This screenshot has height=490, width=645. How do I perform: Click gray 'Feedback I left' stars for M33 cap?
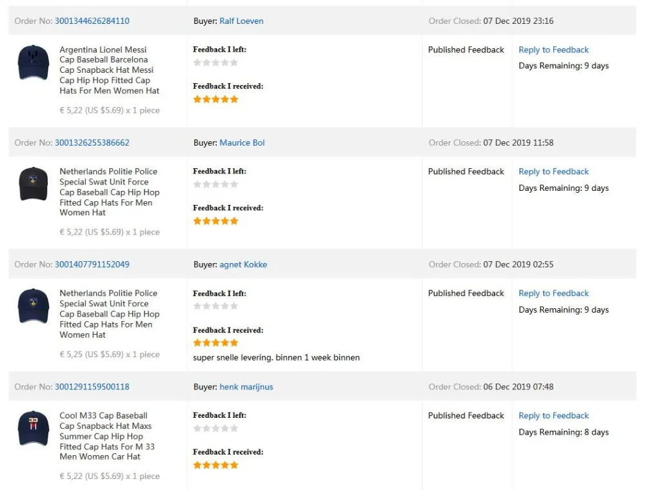pyautogui.click(x=215, y=428)
